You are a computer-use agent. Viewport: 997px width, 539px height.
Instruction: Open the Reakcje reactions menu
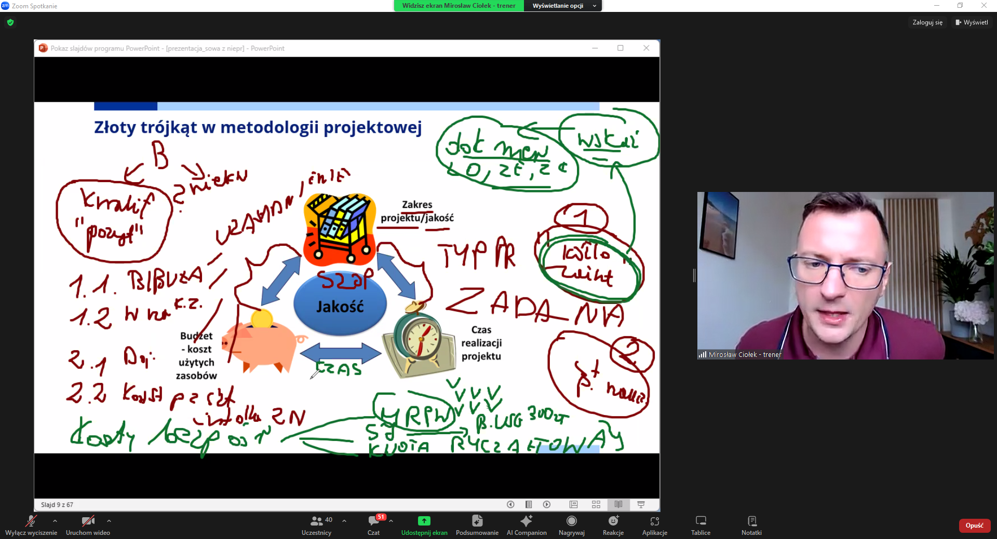pos(613,524)
